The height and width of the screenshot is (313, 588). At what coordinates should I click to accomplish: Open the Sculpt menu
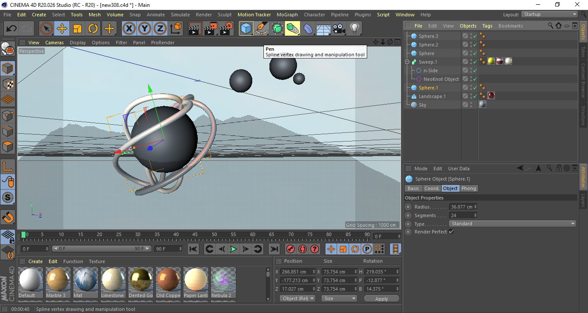(225, 15)
